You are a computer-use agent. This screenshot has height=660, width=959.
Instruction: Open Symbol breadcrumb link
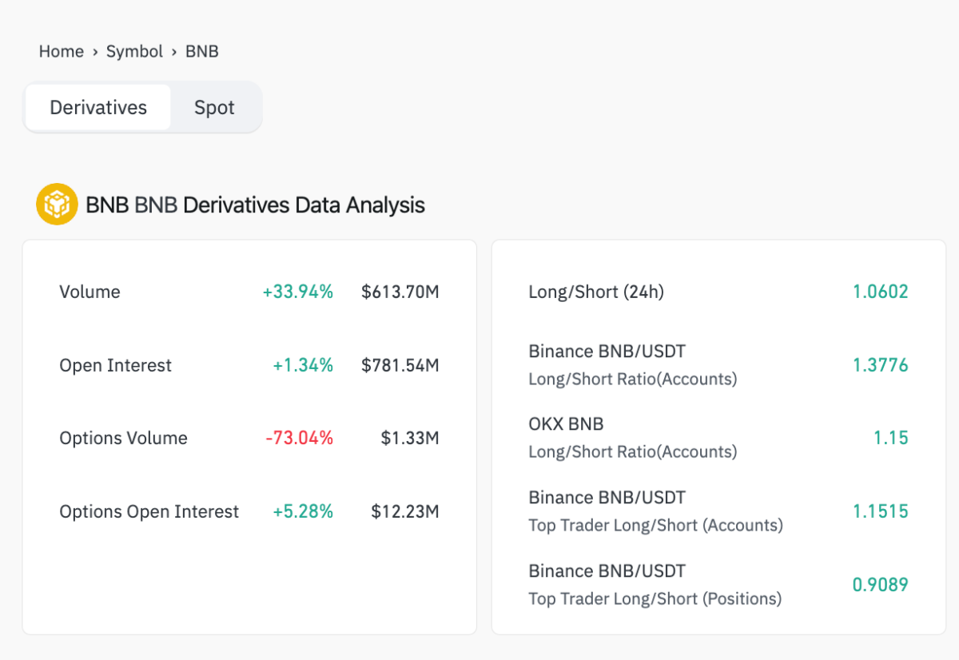[x=134, y=51]
